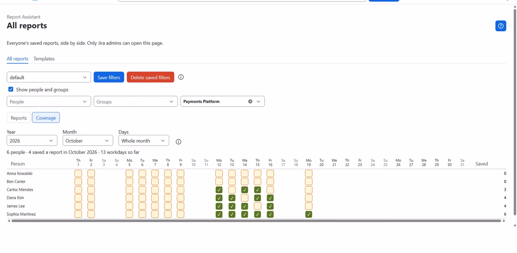The height and width of the screenshot is (253, 517).
Task: Click the Save filters button
Action: click(x=109, y=77)
